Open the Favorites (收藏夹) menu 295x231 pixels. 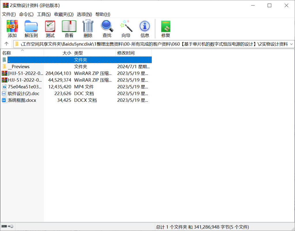click(64, 14)
